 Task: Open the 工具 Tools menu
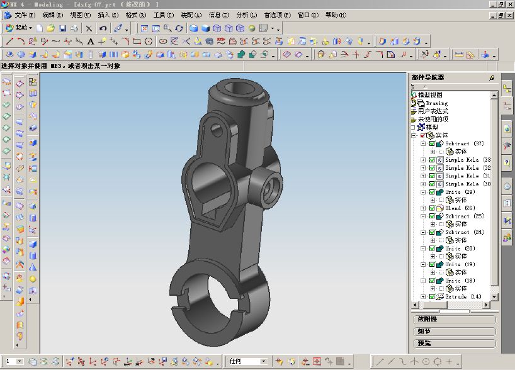[x=164, y=15]
